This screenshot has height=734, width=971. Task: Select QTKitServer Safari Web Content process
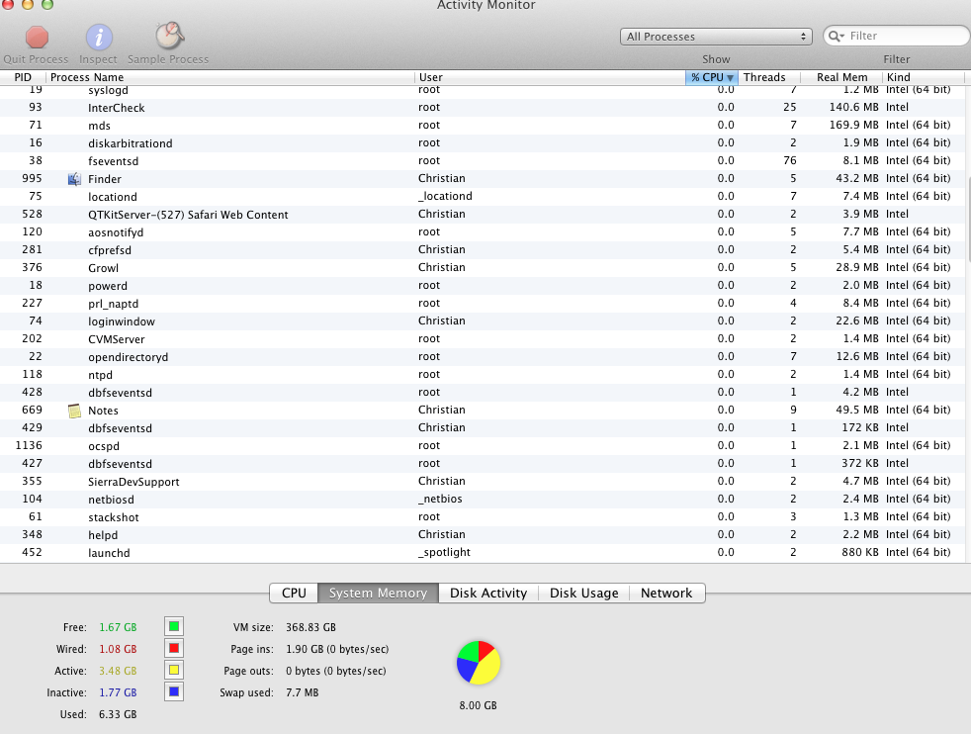[x=483, y=215]
